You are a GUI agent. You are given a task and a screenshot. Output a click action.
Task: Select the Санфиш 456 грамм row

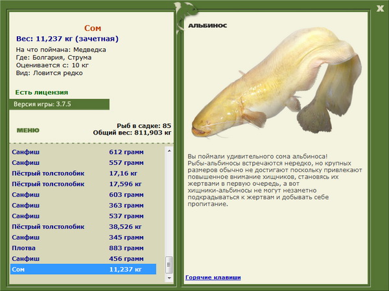[84, 258]
